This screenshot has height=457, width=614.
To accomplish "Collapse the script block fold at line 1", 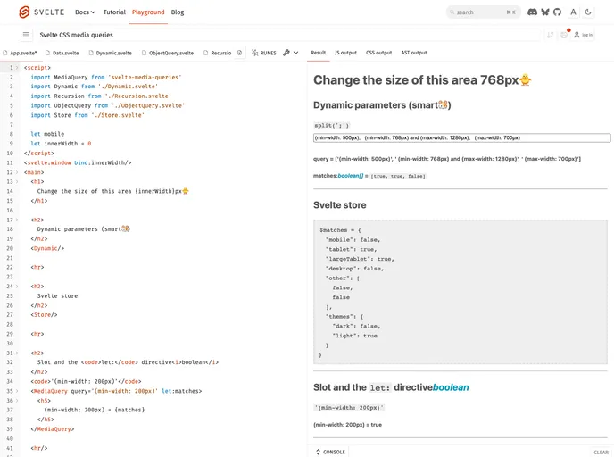I will click(17, 68).
